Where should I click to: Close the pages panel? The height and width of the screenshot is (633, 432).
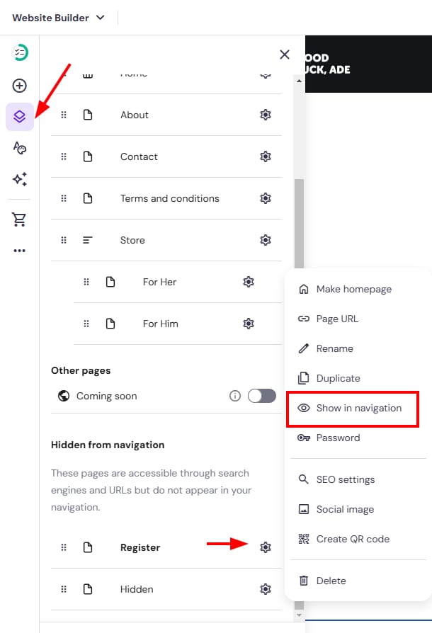click(x=285, y=55)
